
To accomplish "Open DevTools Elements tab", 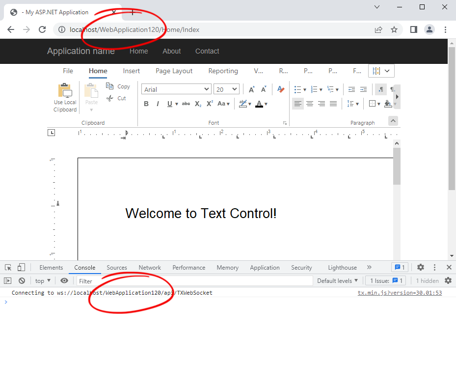I will [51, 268].
